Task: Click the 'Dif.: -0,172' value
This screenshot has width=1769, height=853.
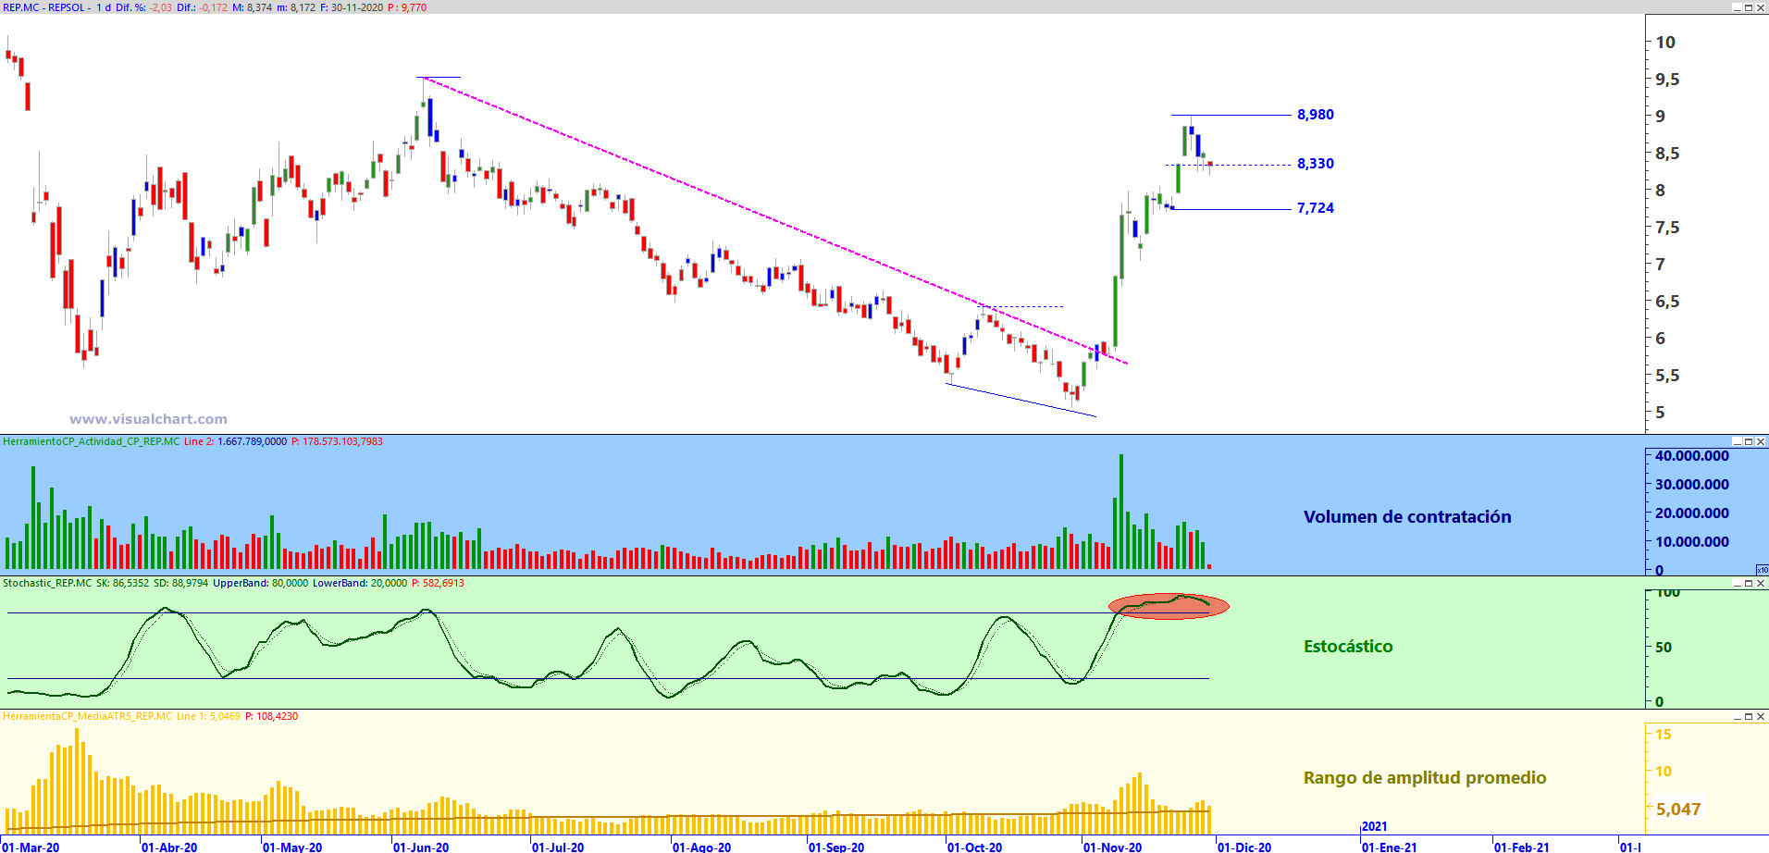Action: 202,7
